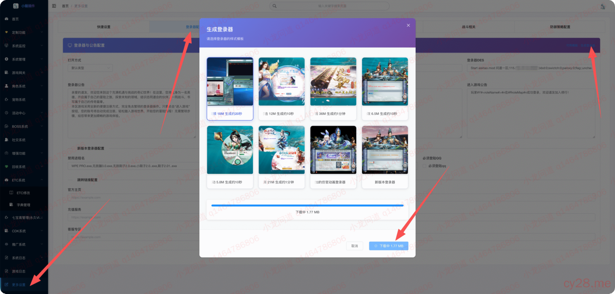This screenshot has height=294, width=615.
Task: Select ETC修改 under ETC系统
Action: click(24, 193)
